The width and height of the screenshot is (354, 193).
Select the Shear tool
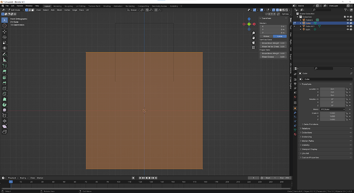point(4,126)
